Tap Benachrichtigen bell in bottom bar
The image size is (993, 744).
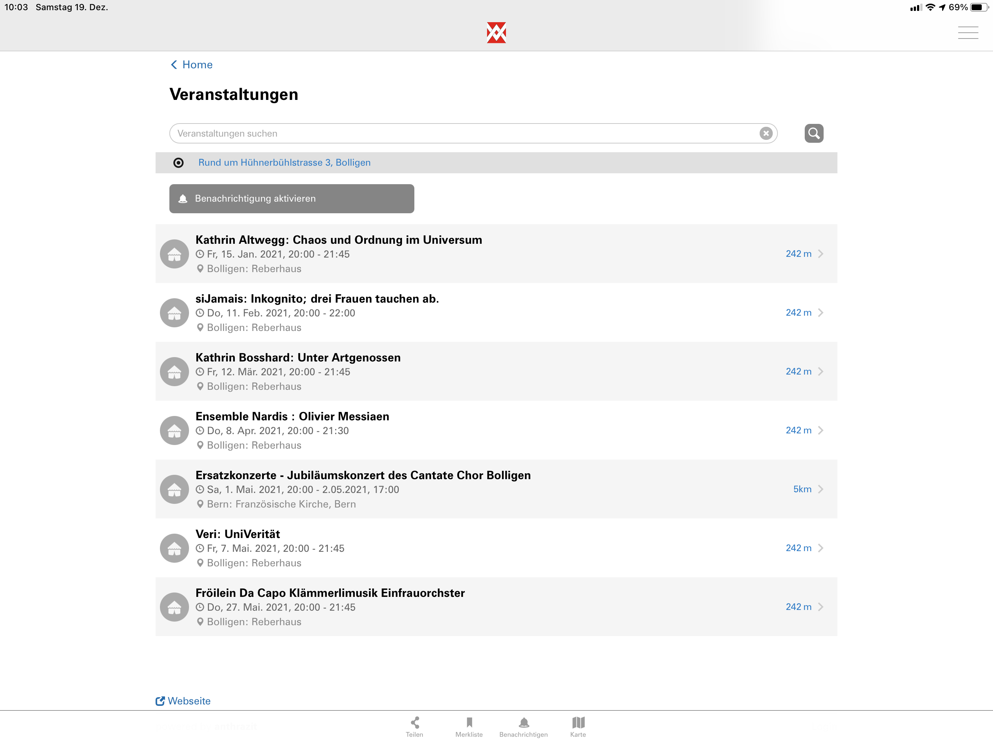coord(523,727)
